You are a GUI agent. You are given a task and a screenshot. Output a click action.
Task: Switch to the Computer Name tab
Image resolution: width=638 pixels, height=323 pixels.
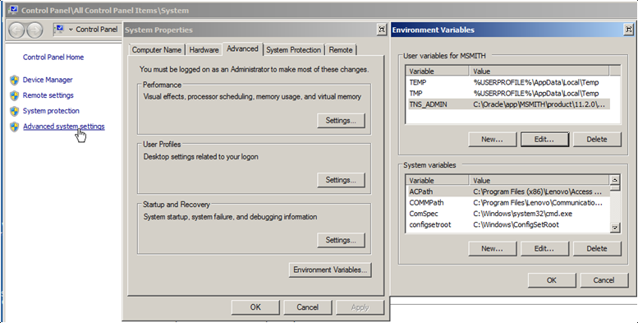click(x=157, y=49)
